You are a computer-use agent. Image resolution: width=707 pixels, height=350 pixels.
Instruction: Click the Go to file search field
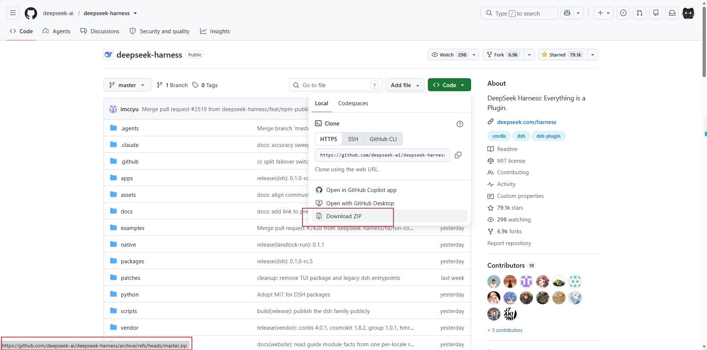[336, 85]
